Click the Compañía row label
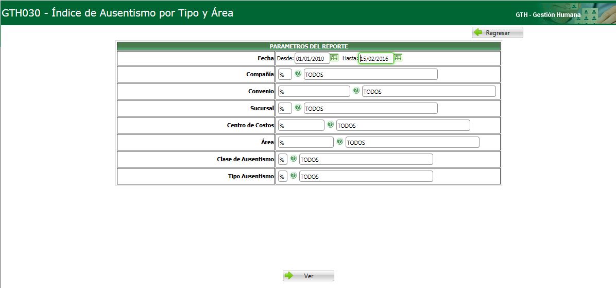616x288 pixels. (x=260, y=74)
